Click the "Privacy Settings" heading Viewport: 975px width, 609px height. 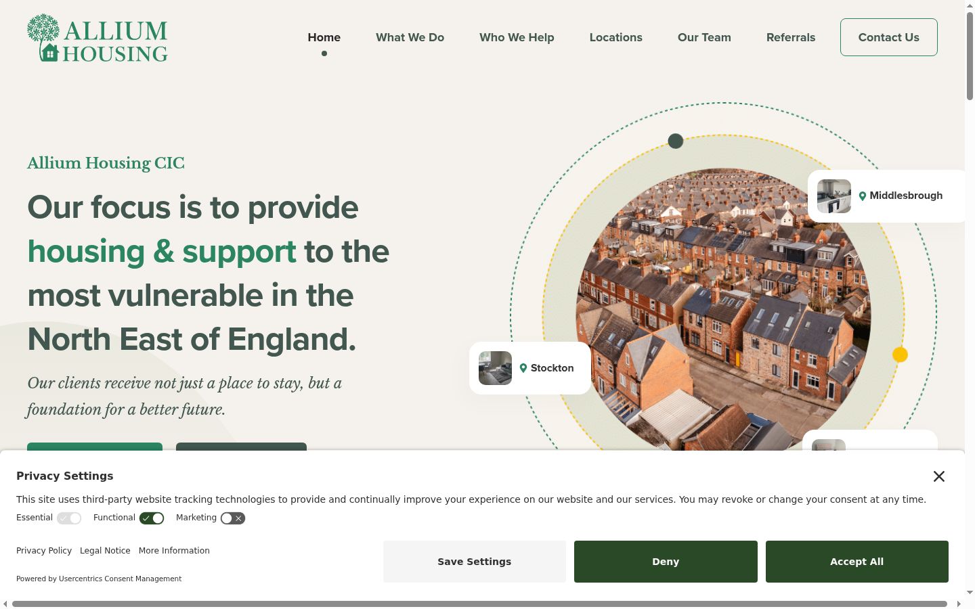[65, 476]
